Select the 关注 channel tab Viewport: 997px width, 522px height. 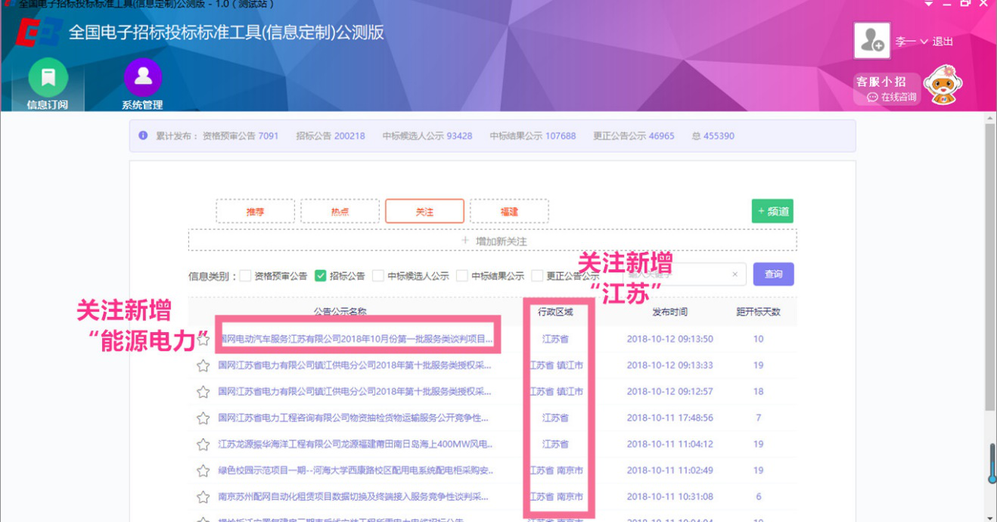click(424, 211)
